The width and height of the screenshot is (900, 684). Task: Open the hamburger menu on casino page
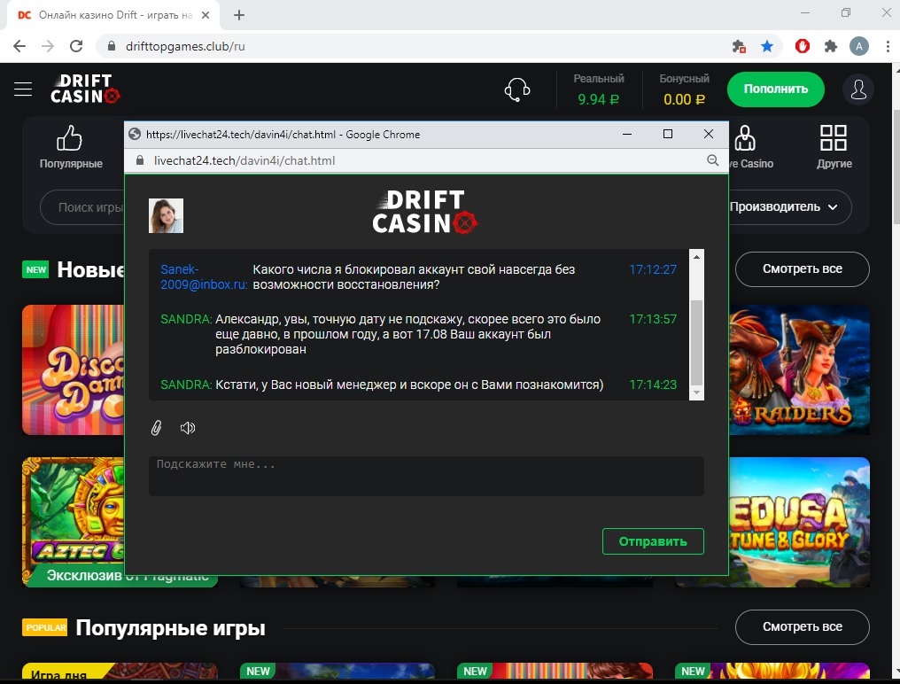[x=23, y=89]
